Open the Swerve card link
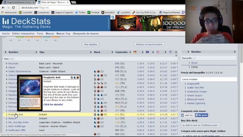 12,118
